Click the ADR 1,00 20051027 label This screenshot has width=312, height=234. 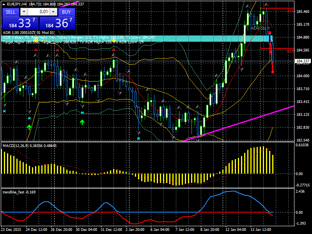[28, 33]
